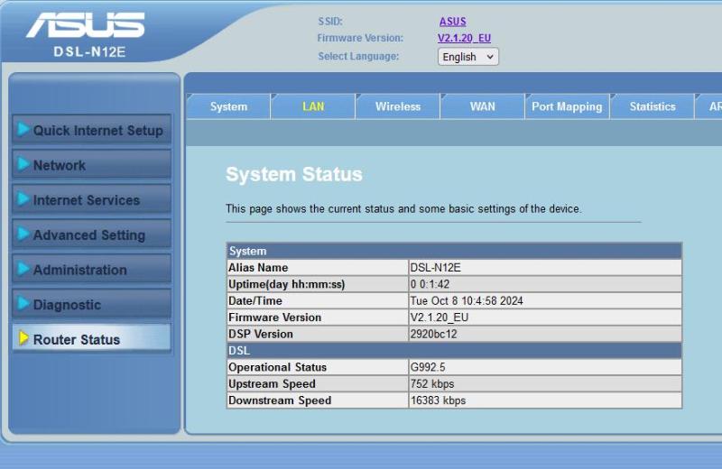Go to the WAN tab
Image resolution: width=722 pixels, height=469 pixels.
point(483,106)
